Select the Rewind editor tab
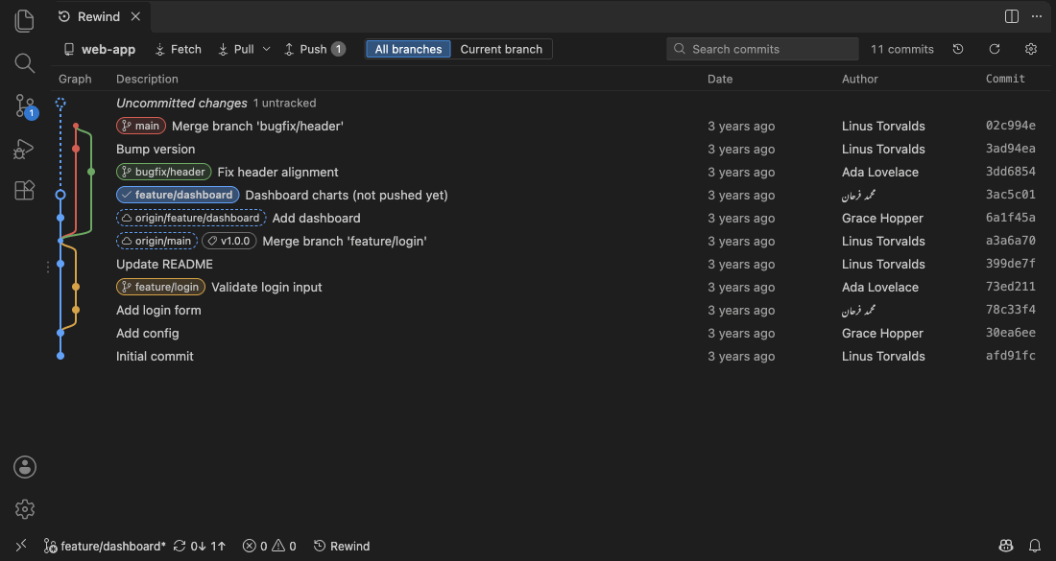The height and width of the screenshot is (561, 1056). (100, 17)
